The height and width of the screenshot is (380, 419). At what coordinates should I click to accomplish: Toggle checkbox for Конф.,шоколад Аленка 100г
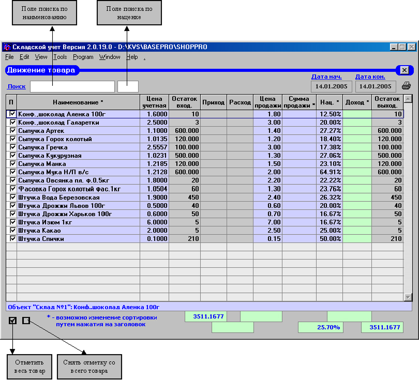12,114
